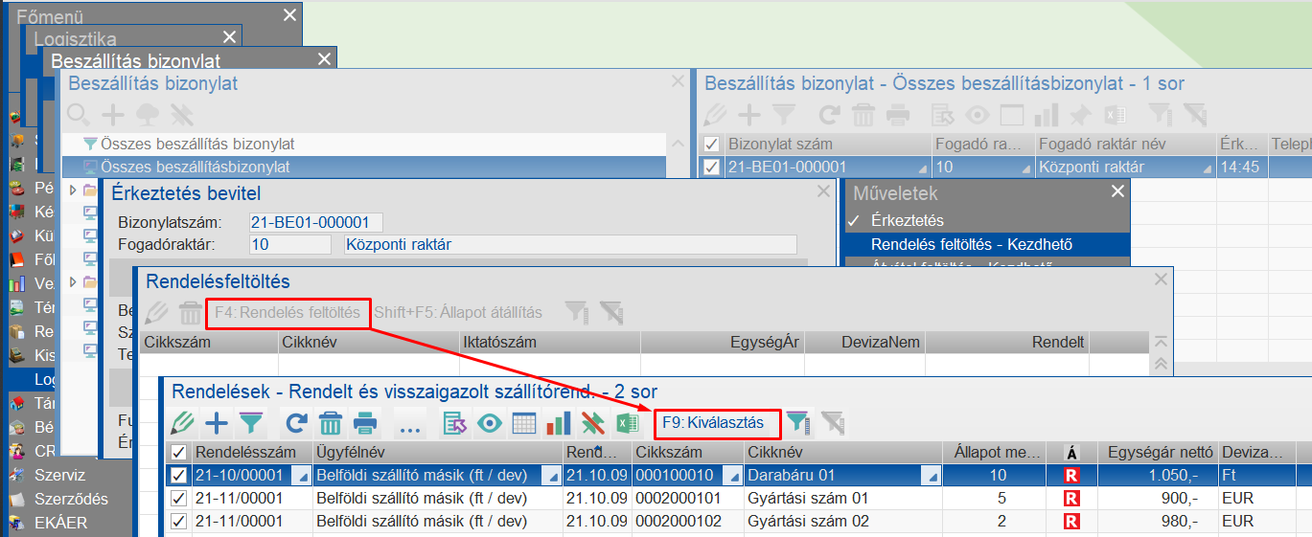Click the search magnifier in Beszállítás bizonylat panel
The image size is (1312, 537).
pos(80,115)
